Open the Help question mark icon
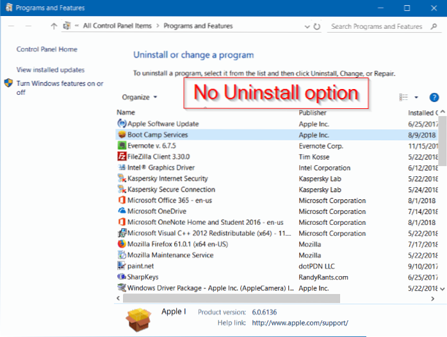Image resolution: width=447 pixels, height=337 pixels. (434, 97)
